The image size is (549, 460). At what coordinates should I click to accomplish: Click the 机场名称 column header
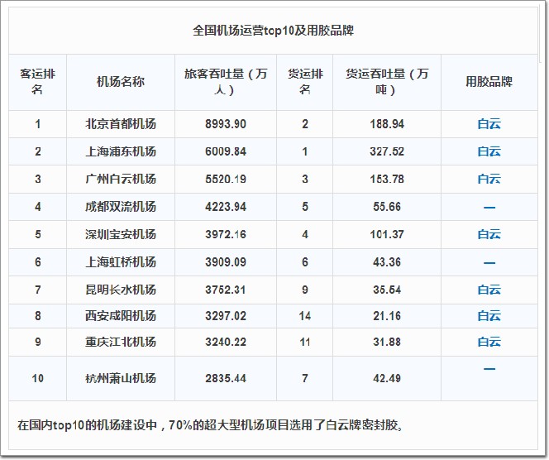click(120, 82)
